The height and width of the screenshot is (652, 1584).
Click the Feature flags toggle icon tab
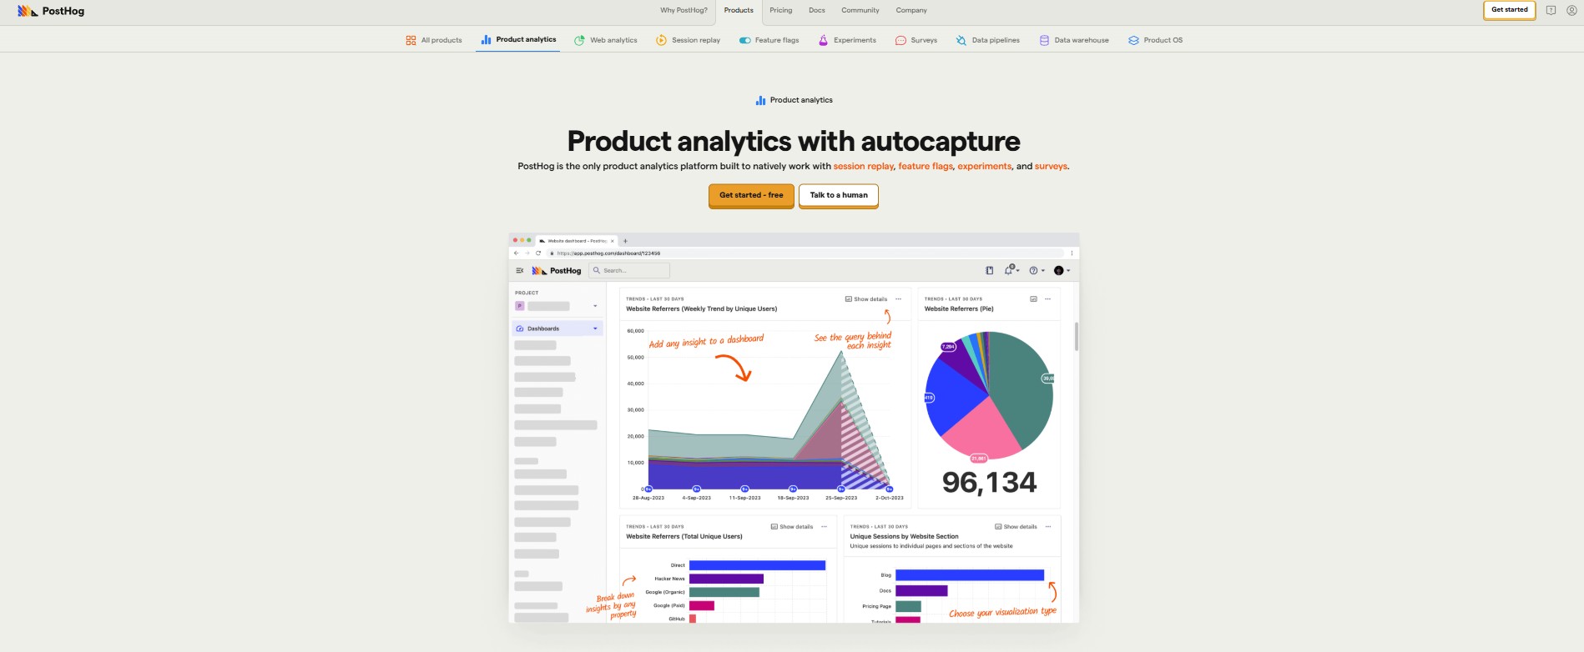point(744,40)
